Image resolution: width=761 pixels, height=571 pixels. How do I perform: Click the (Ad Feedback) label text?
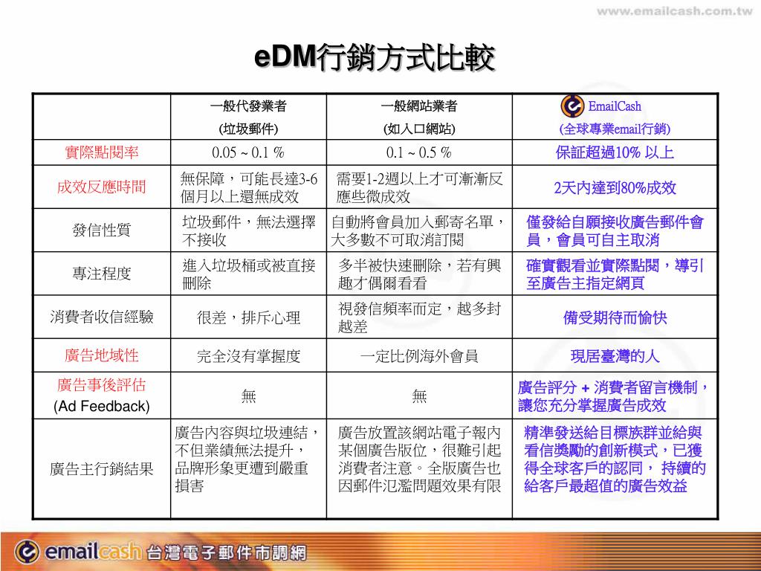(101, 406)
